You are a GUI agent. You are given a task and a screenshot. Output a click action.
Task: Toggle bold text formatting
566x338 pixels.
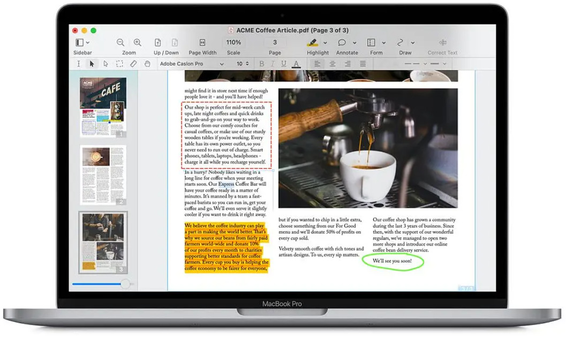click(x=261, y=64)
